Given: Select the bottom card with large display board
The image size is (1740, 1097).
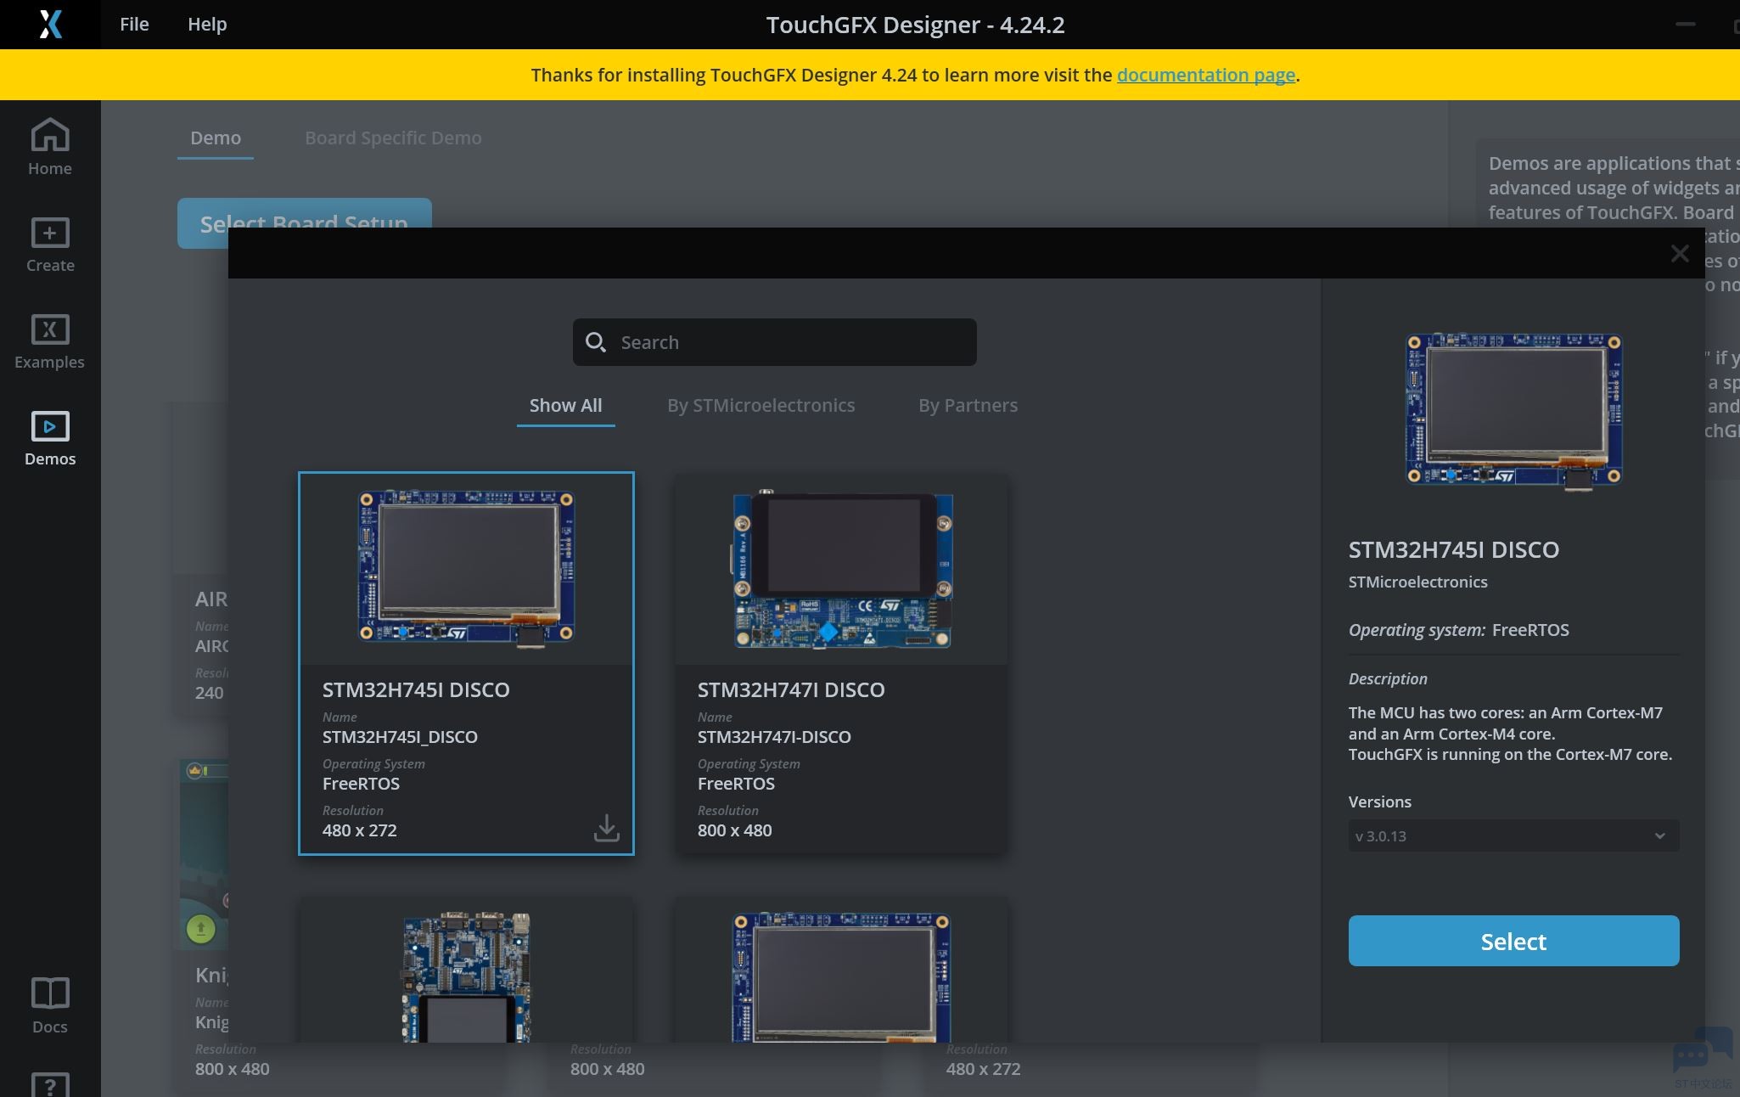Looking at the screenshot, I should click(x=841, y=970).
